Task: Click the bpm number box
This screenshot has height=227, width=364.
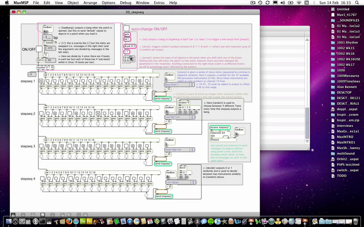Action: [x=47, y=37]
